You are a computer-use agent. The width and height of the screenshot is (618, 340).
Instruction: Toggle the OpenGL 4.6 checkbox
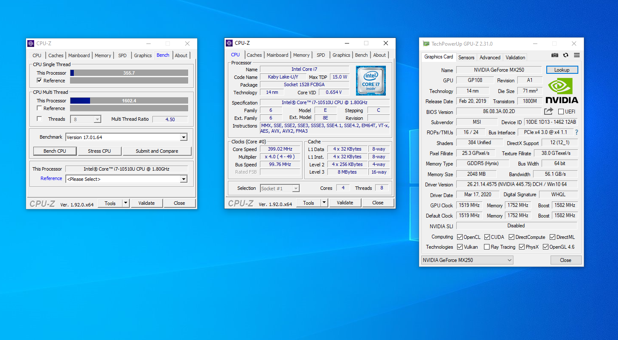click(545, 247)
